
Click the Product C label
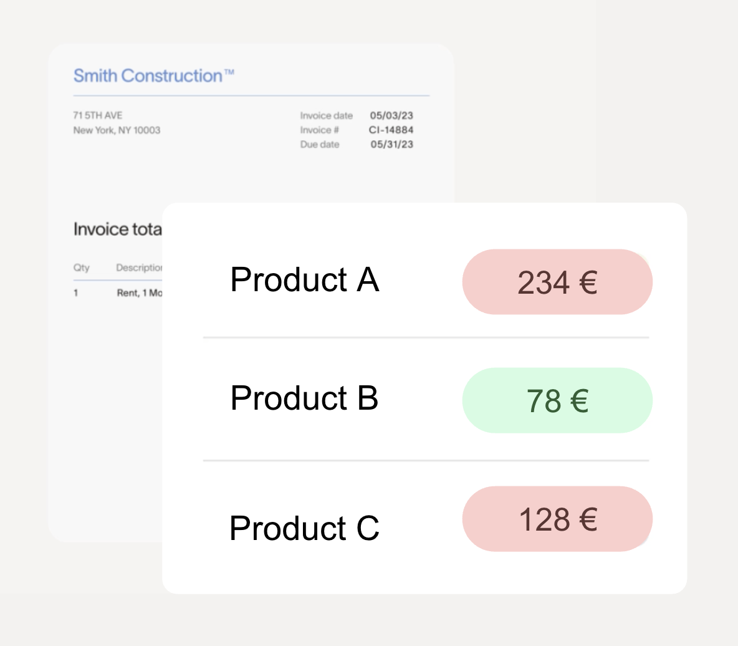[304, 528]
